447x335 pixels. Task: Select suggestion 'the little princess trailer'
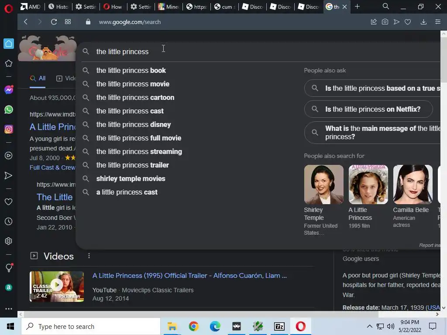[133, 165]
